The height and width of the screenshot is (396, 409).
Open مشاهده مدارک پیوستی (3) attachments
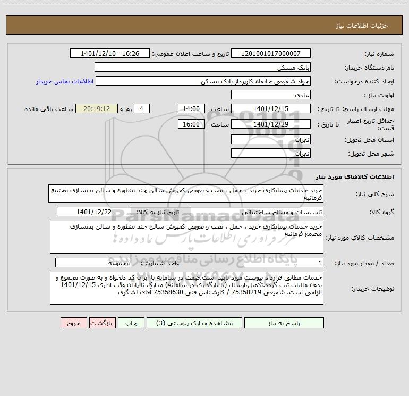point(194,323)
